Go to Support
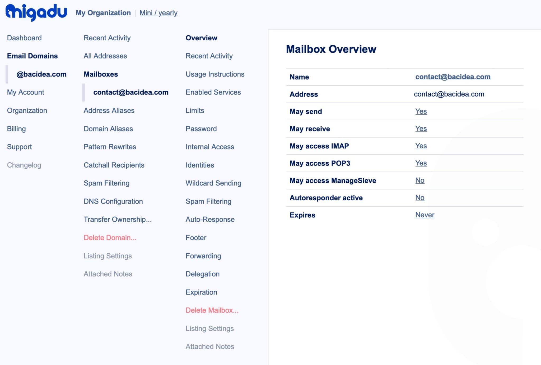 (19, 147)
